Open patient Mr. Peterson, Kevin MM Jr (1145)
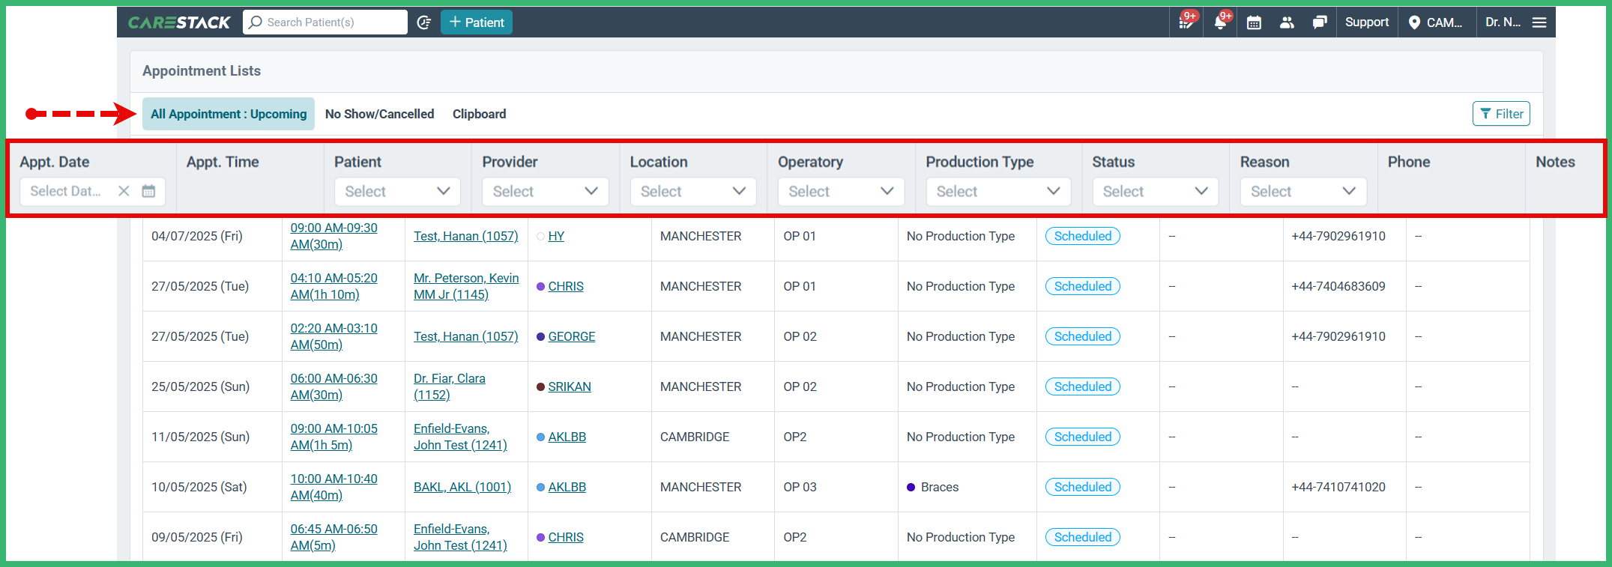Viewport: 1612px width, 567px height. (466, 286)
